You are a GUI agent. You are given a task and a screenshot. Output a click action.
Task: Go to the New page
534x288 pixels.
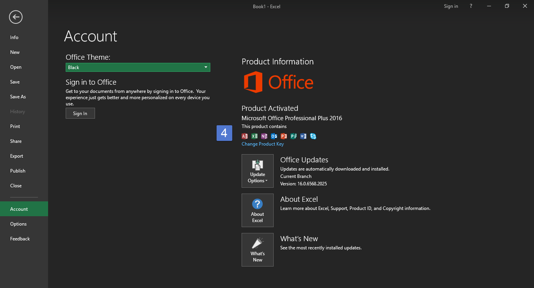pos(24,52)
